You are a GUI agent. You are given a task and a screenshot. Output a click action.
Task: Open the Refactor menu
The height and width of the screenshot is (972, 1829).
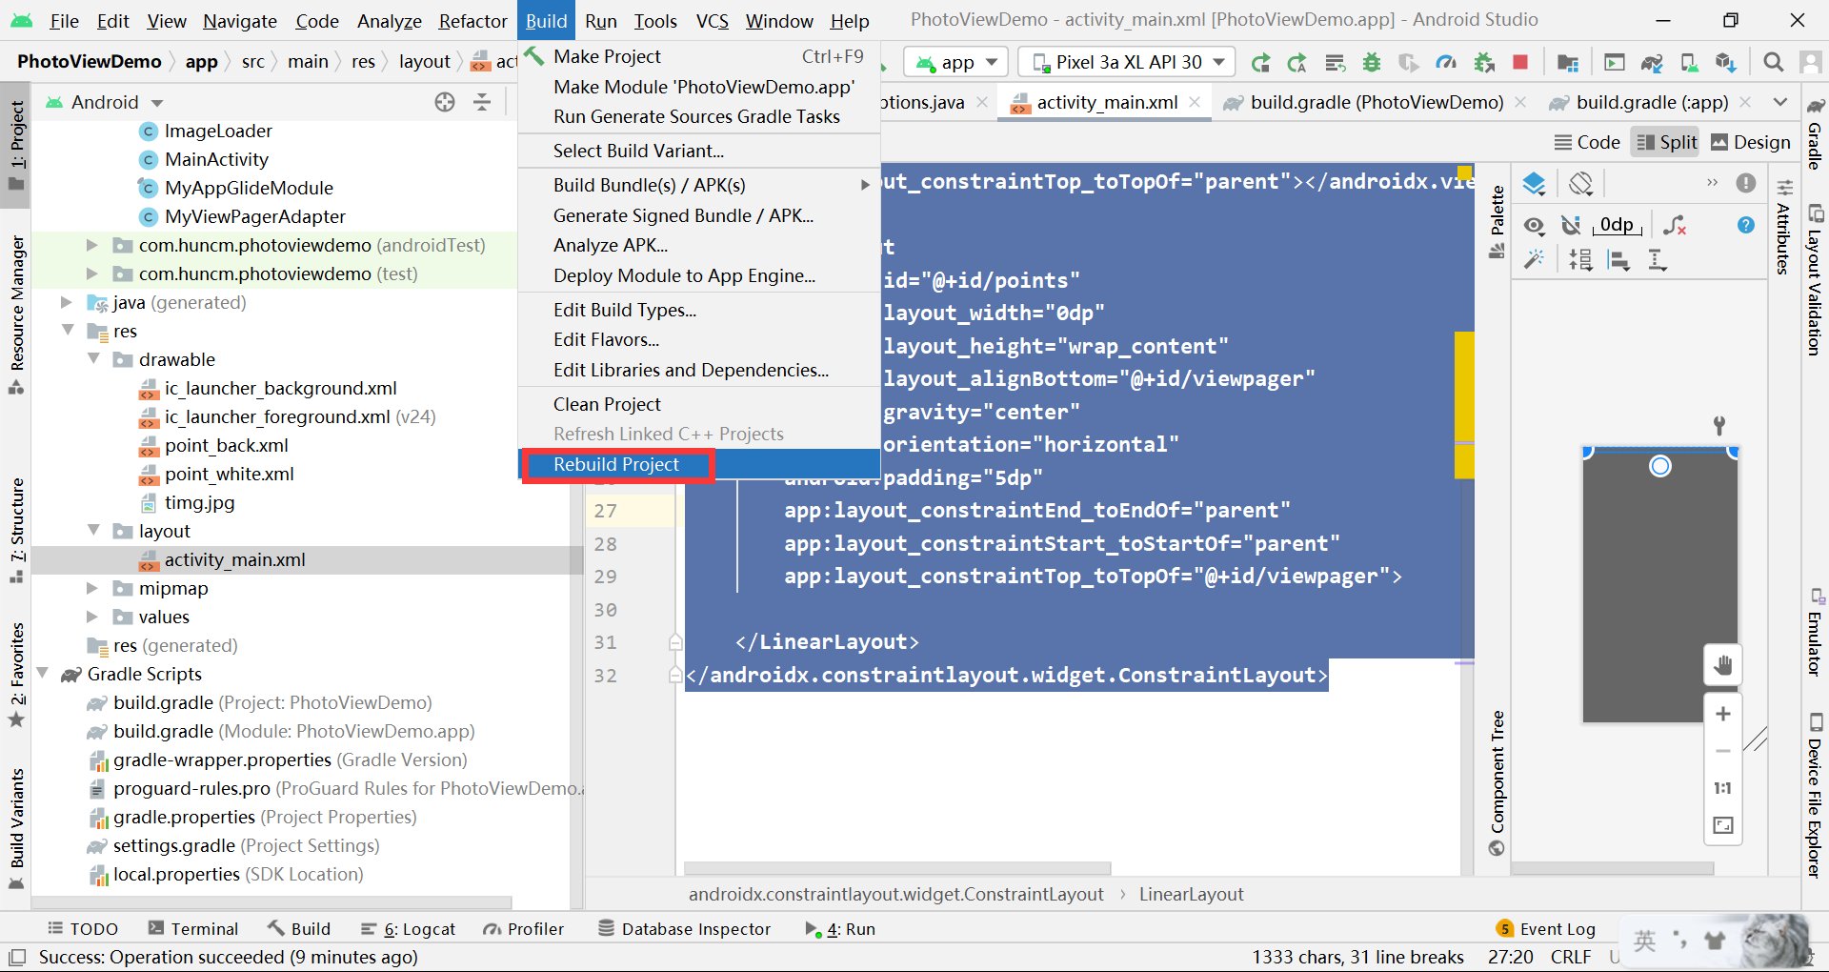(472, 21)
